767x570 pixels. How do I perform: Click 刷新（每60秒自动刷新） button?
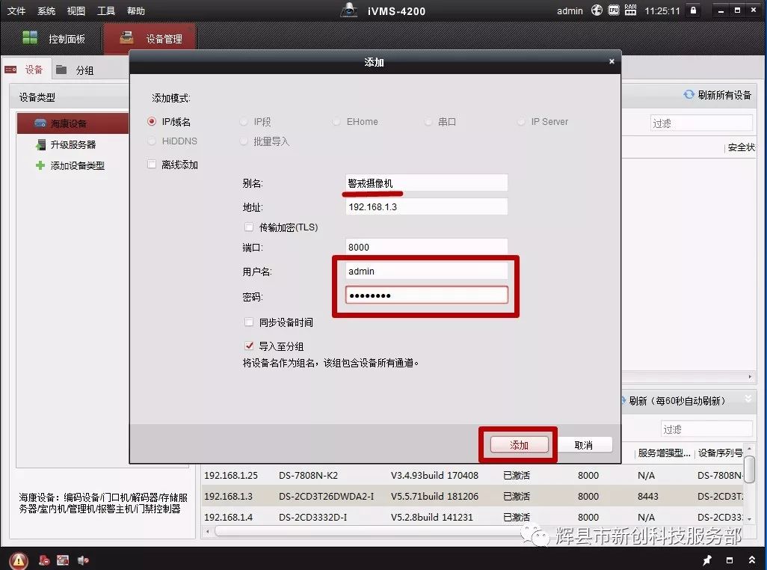point(678,401)
